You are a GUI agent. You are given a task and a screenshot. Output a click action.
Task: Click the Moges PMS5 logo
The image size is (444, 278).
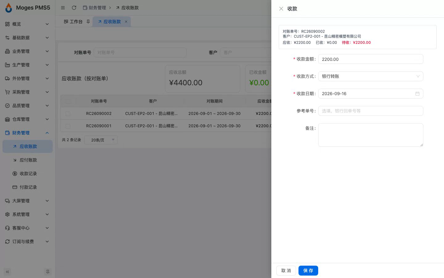coord(9,8)
